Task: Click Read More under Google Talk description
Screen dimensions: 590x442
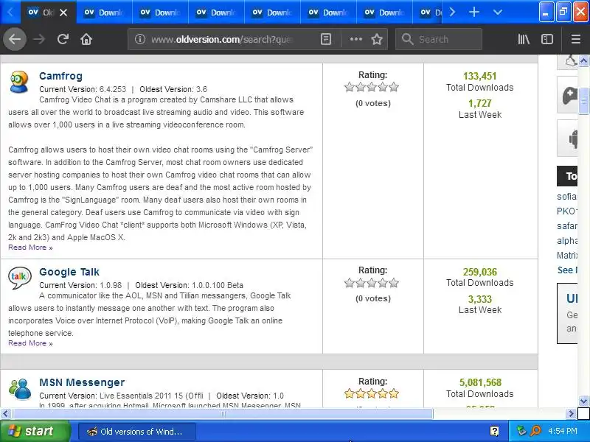Action: click(30, 343)
